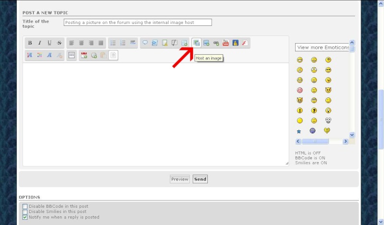Center align the text
This screenshot has width=384, height=225.
pos(81,43)
